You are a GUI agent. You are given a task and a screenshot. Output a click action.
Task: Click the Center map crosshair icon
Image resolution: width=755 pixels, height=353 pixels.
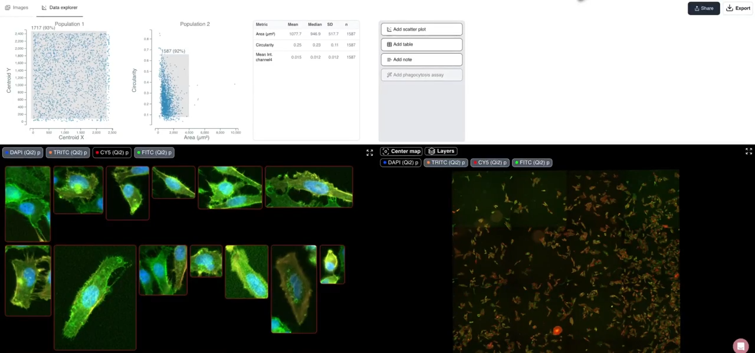tap(387, 151)
